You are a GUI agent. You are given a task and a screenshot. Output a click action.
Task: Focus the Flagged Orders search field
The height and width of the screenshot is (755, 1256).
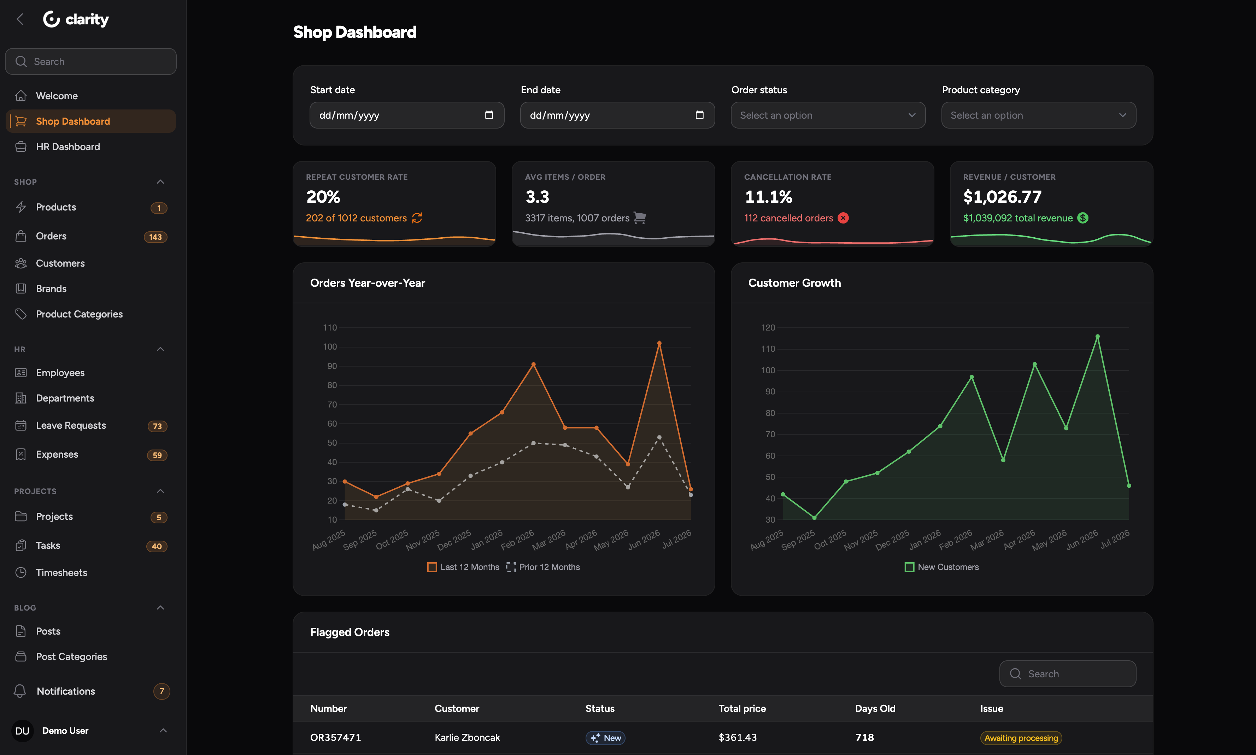click(x=1068, y=673)
